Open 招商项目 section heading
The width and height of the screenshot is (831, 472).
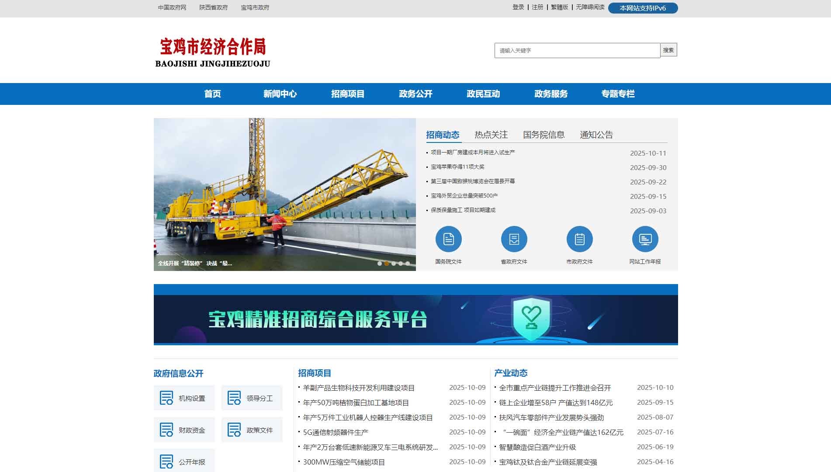(x=315, y=373)
